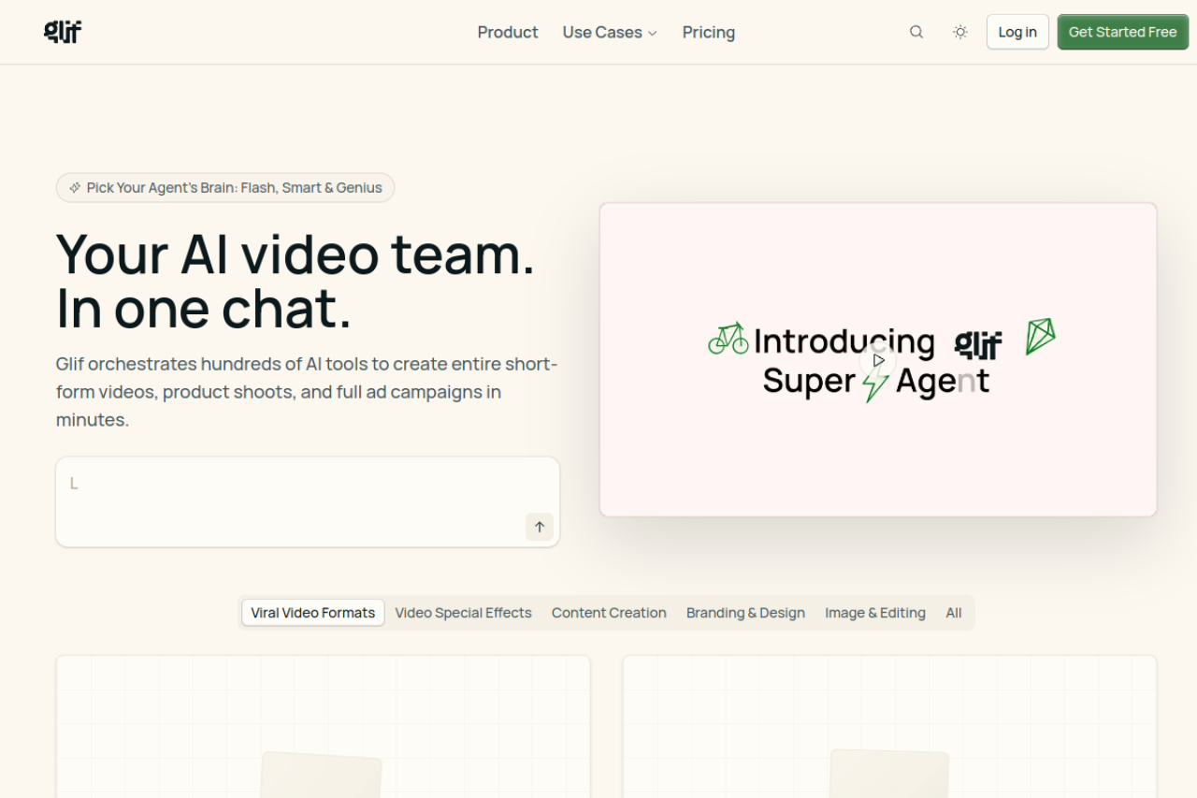
Task: Switch to Video Special Effects tab
Action: coord(463,613)
